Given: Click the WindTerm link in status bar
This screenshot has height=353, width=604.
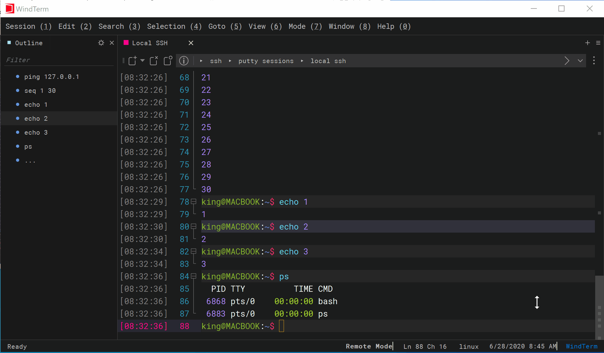Looking at the screenshot, I should pos(581,346).
